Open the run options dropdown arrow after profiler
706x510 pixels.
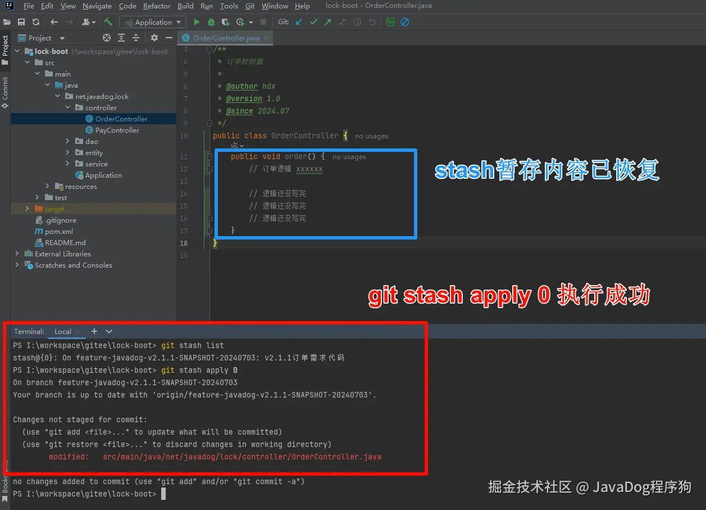tap(250, 22)
